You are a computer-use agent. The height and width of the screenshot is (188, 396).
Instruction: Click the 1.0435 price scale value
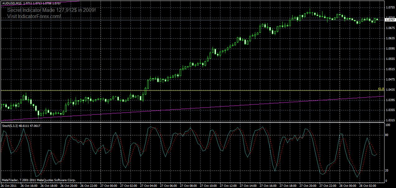point(390,90)
